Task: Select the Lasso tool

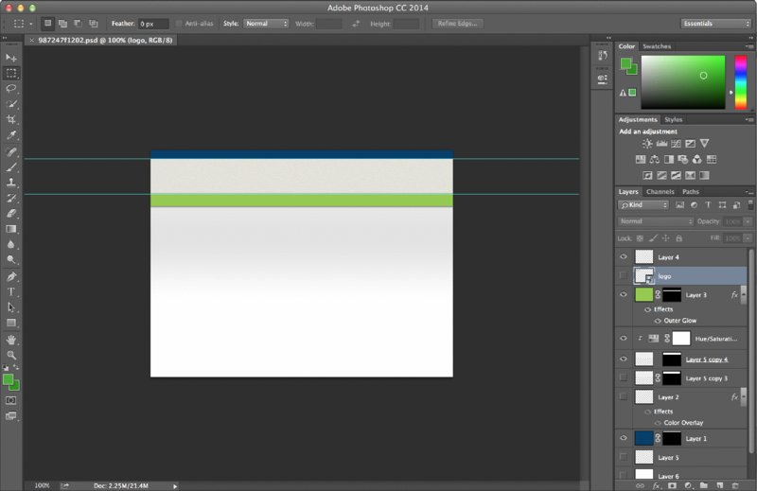Action: point(11,88)
